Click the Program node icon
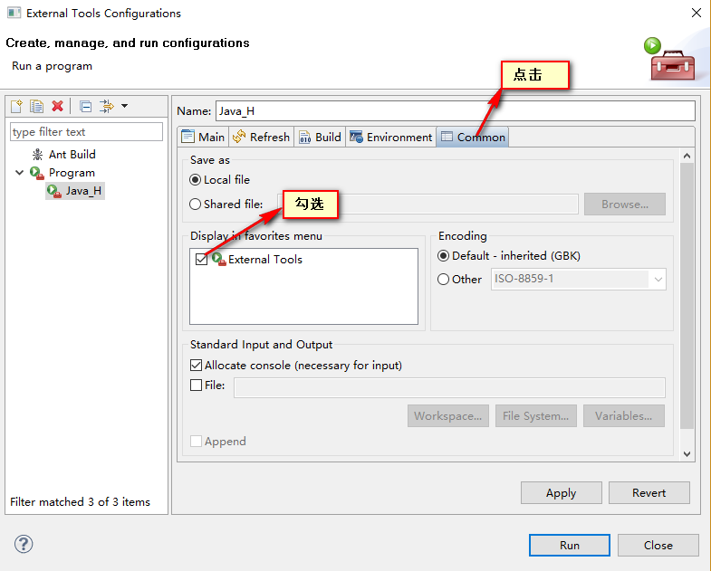Viewport: 711px width, 571px height. tap(37, 173)
